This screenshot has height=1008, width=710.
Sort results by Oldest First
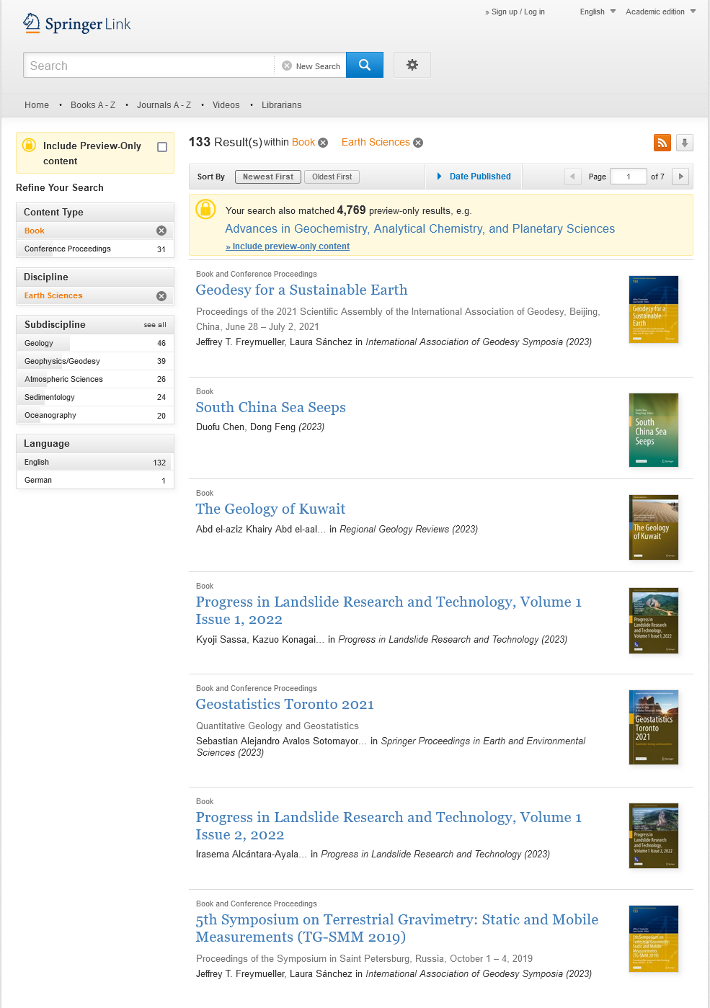pyautogui.click(x=332, y=177)
